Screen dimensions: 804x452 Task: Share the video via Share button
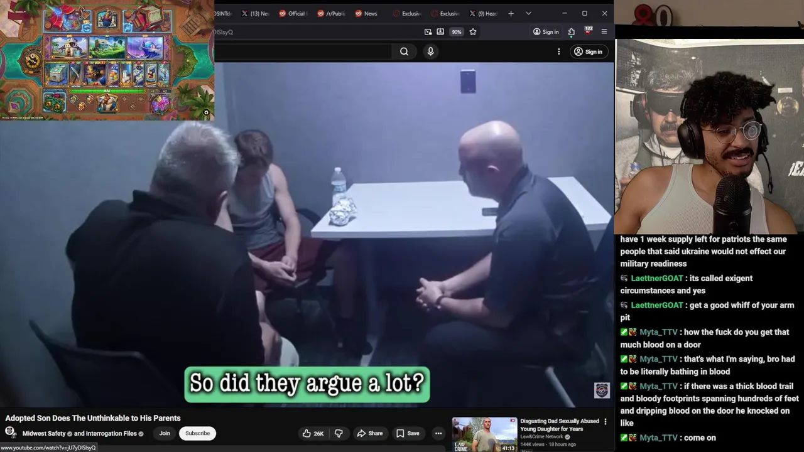[370, 433]
